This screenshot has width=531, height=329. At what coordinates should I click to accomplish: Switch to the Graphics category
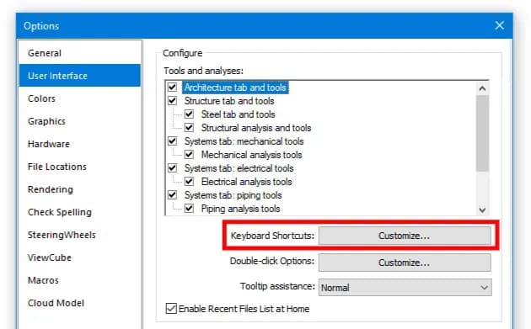[x=80, y=121]
